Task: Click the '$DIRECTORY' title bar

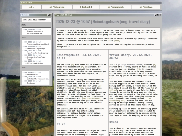Action: pos(91,3)
